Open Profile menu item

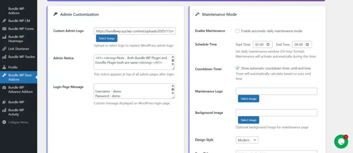pyautogui.click(x=19, y=67)
